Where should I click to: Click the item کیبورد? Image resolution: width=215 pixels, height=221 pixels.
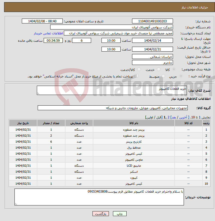(134, 178)
